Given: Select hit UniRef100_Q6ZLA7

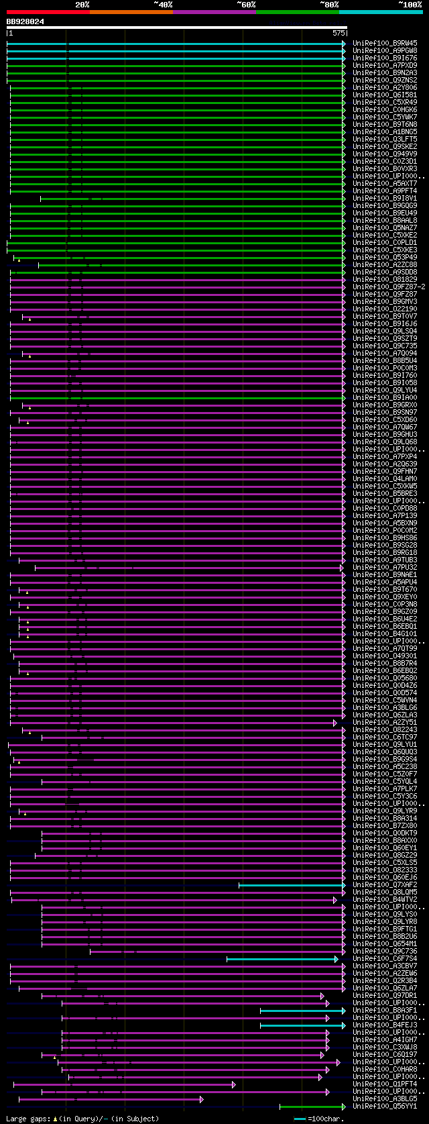Looking at the screenshot, I should [385, 988].
